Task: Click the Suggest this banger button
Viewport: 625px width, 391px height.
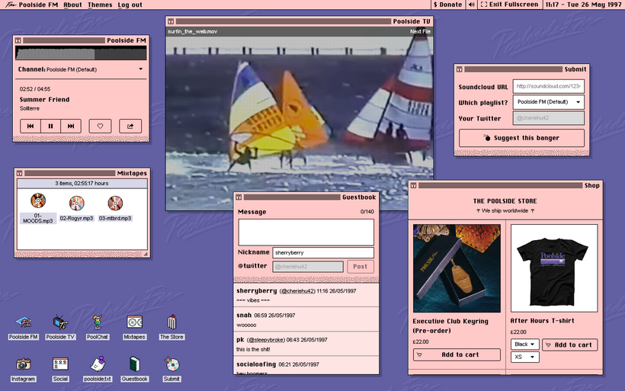Action: click(x=521, y=138)
